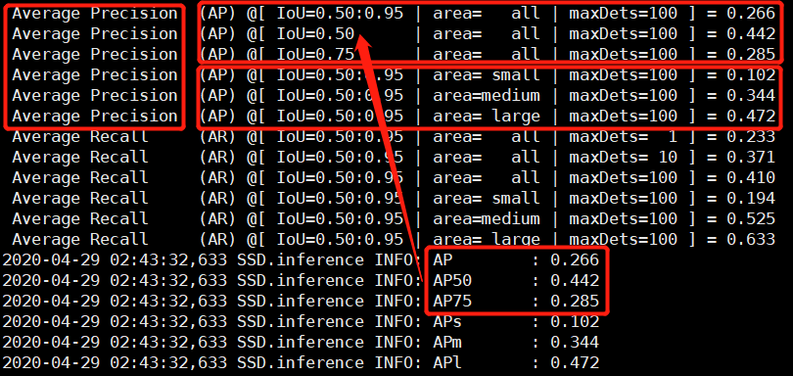Click 0.472 in the Average Precision large-area row
This screenshot has width=793, height=376.
click(751, 116)
